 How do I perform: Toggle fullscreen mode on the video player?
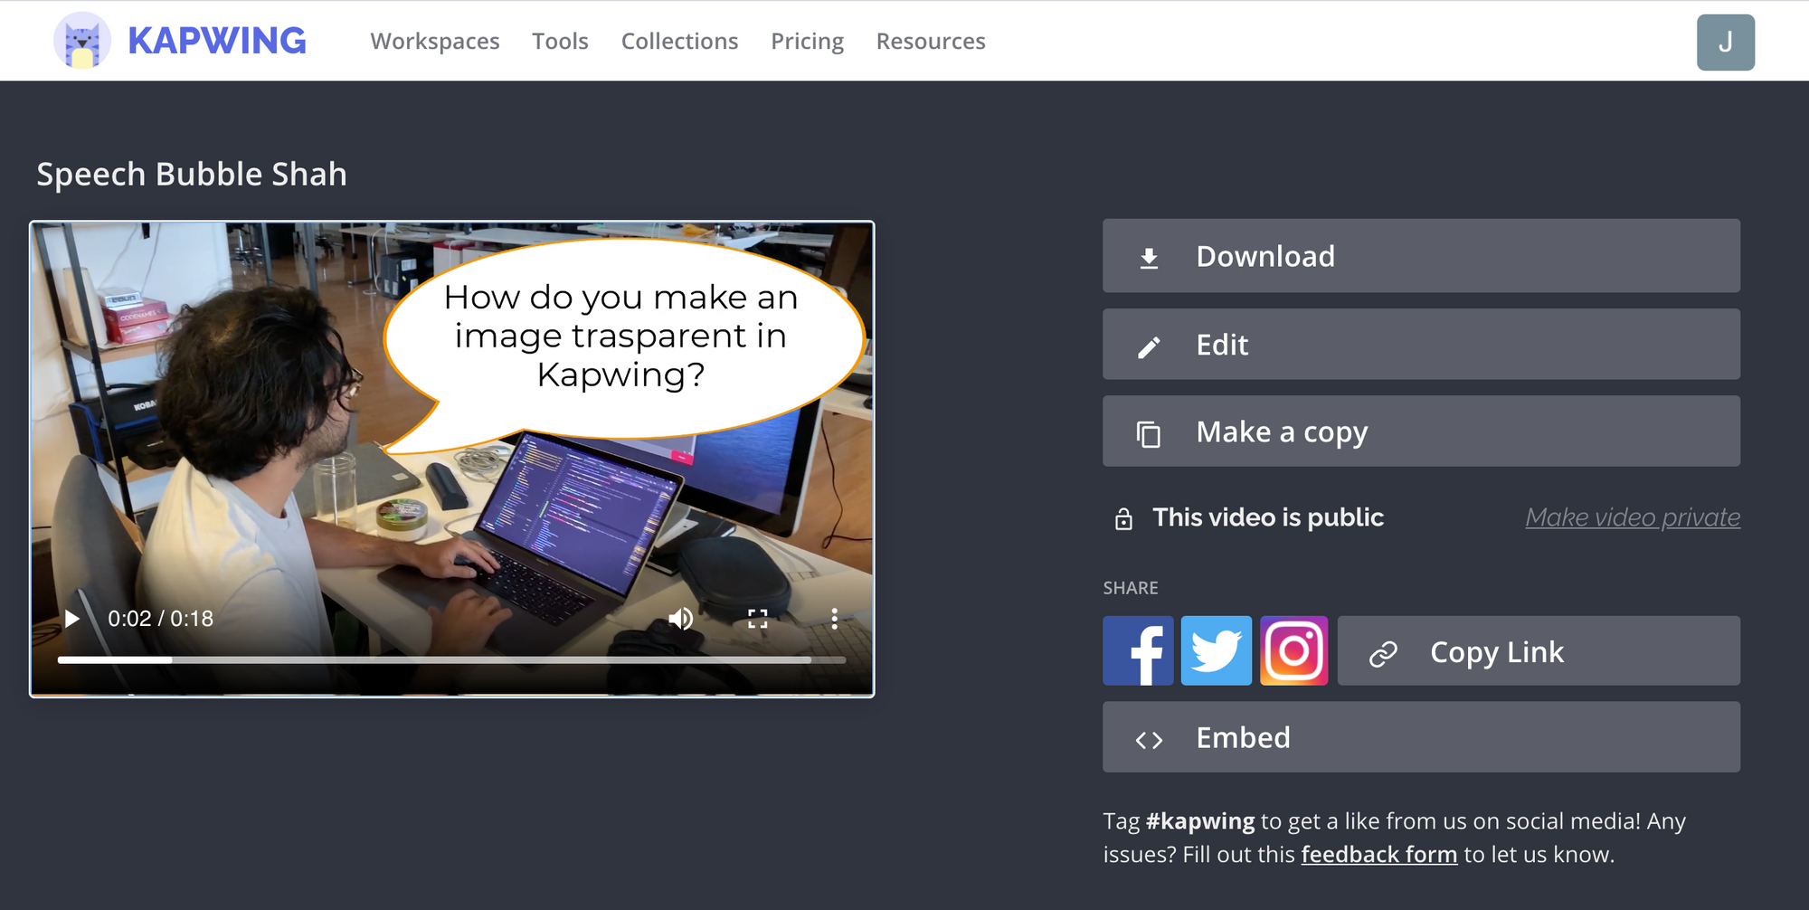point(758,619)
